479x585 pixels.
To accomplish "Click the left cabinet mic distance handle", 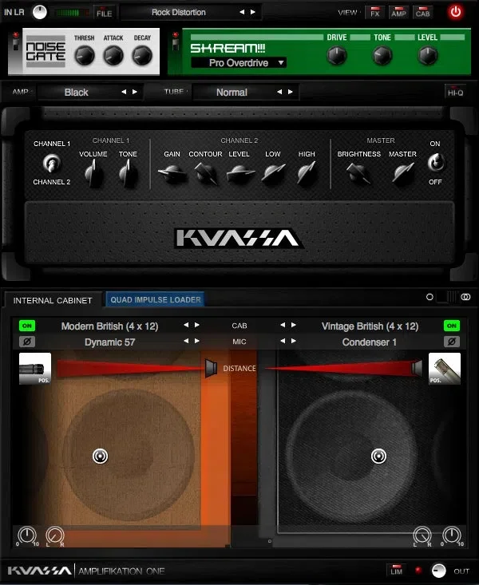I will point(212,369).
